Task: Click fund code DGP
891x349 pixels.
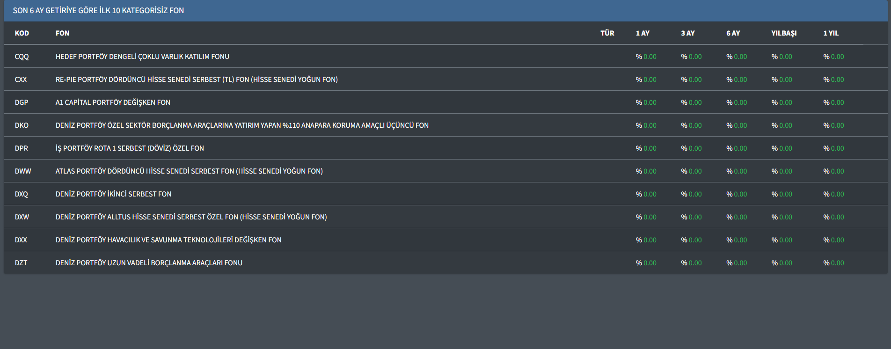Action: [x=22, y=102]
